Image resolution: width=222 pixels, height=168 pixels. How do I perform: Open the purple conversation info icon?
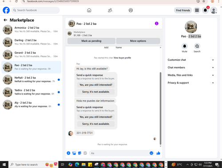click(x=157, y=23)
